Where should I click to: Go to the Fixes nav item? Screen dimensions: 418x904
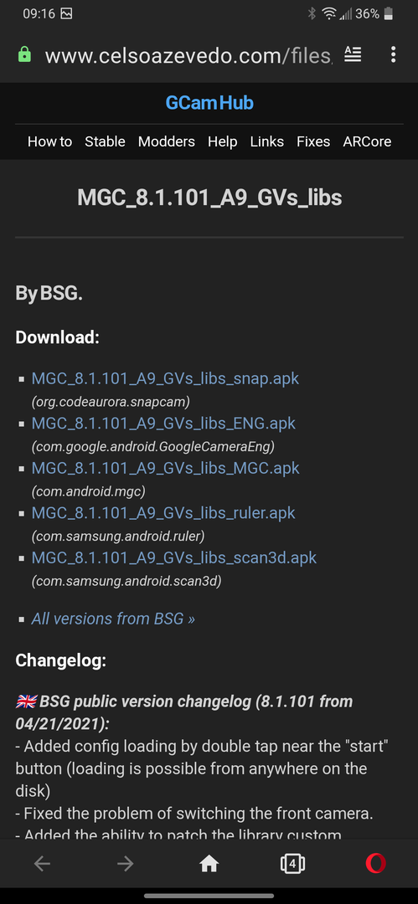(x=313, y=141)
